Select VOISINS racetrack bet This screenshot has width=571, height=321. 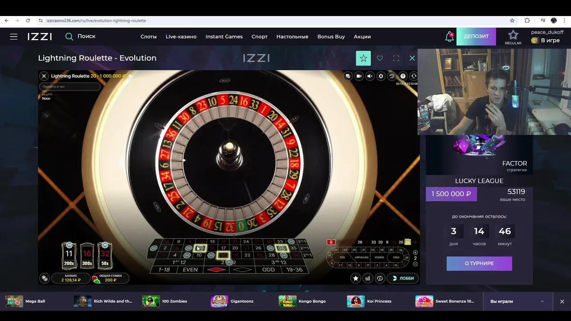coord(379,257)
